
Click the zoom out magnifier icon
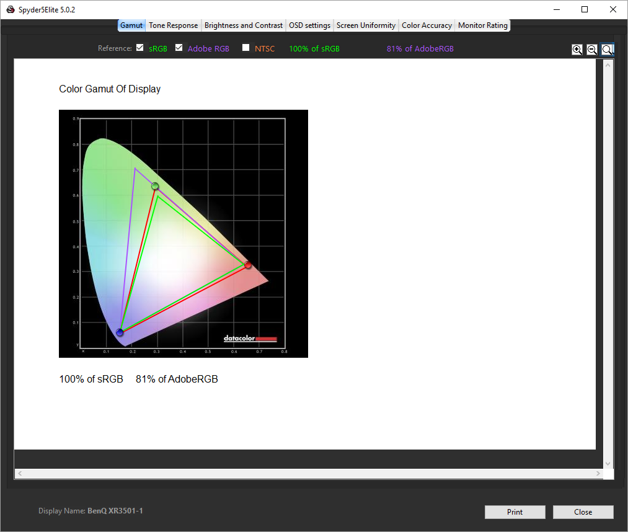point(592,50)
